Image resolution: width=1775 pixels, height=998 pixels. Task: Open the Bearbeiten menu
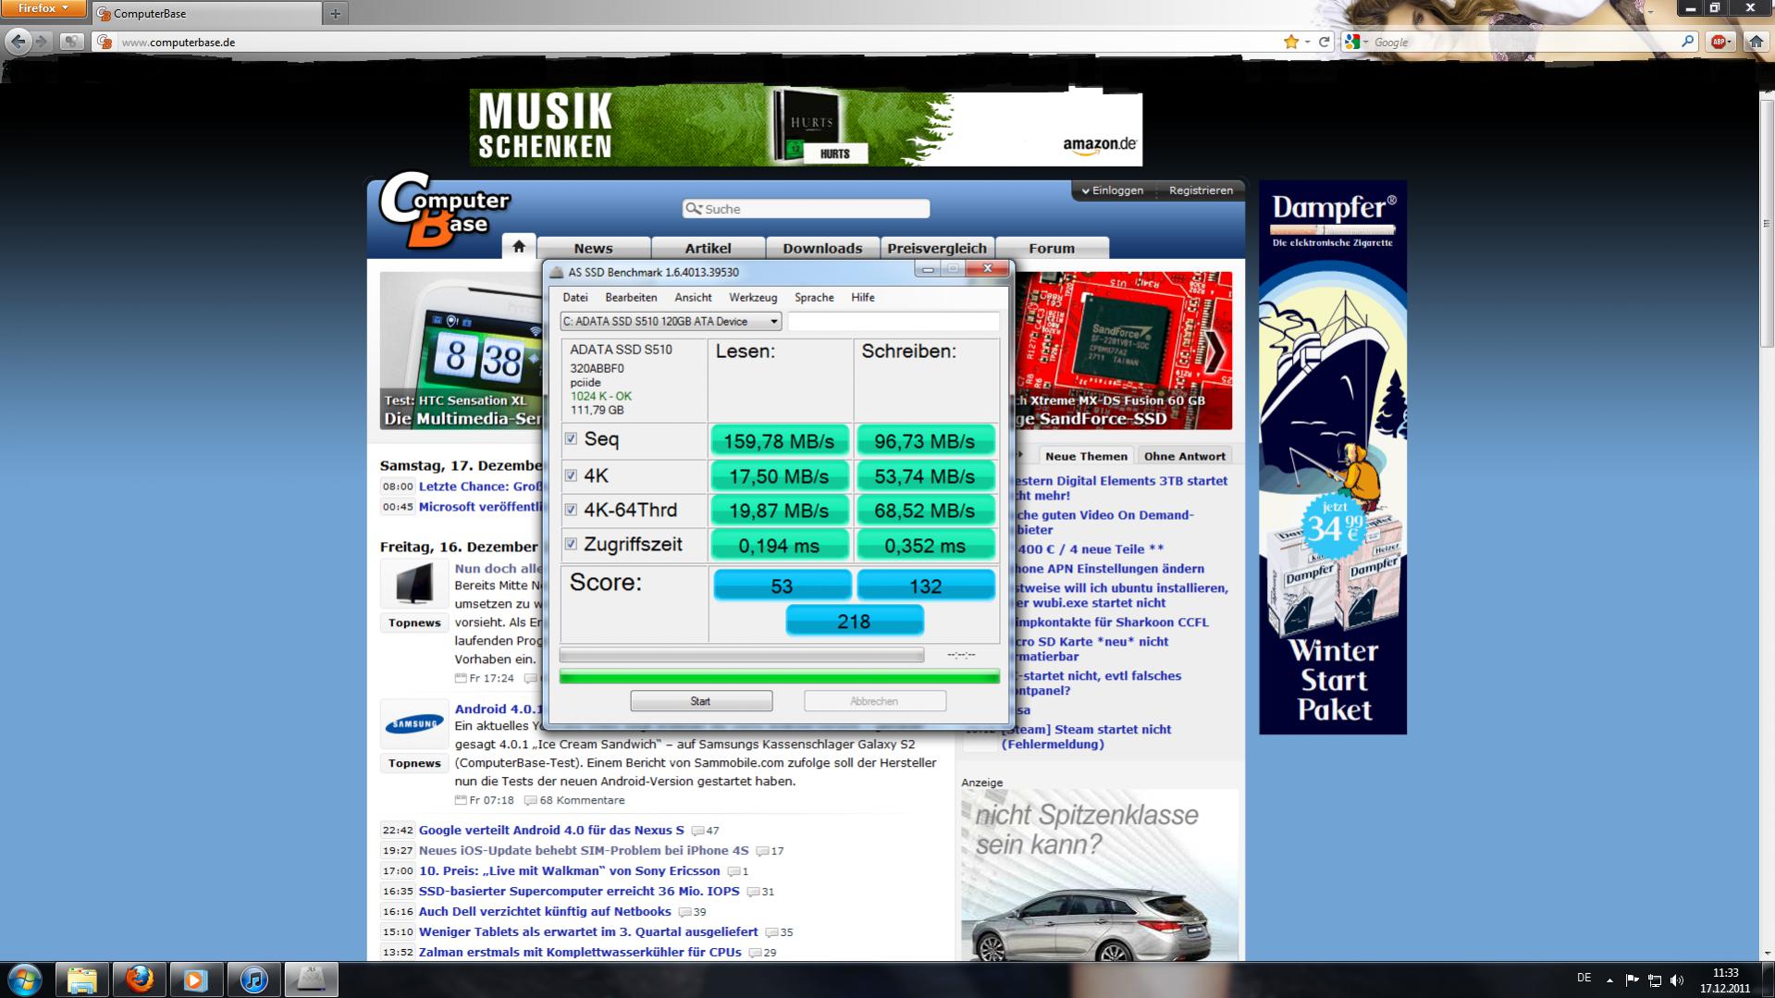631,298
